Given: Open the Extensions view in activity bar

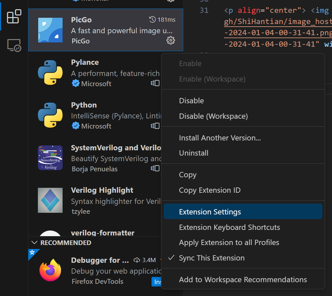Looking at the screenshot, I should (x=14, y=16).
